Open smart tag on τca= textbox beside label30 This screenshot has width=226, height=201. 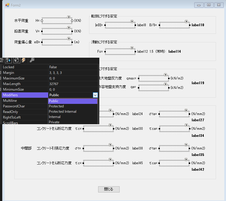186,125
